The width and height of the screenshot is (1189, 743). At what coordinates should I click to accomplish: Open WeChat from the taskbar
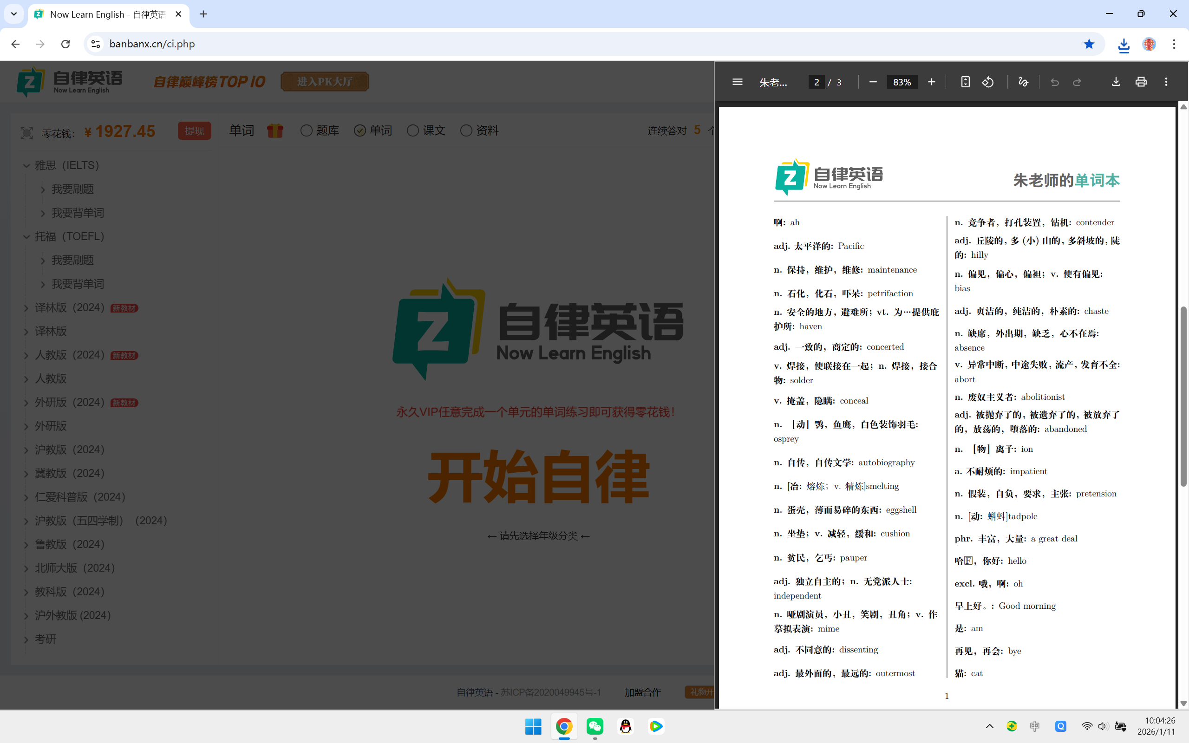(594, 726)
